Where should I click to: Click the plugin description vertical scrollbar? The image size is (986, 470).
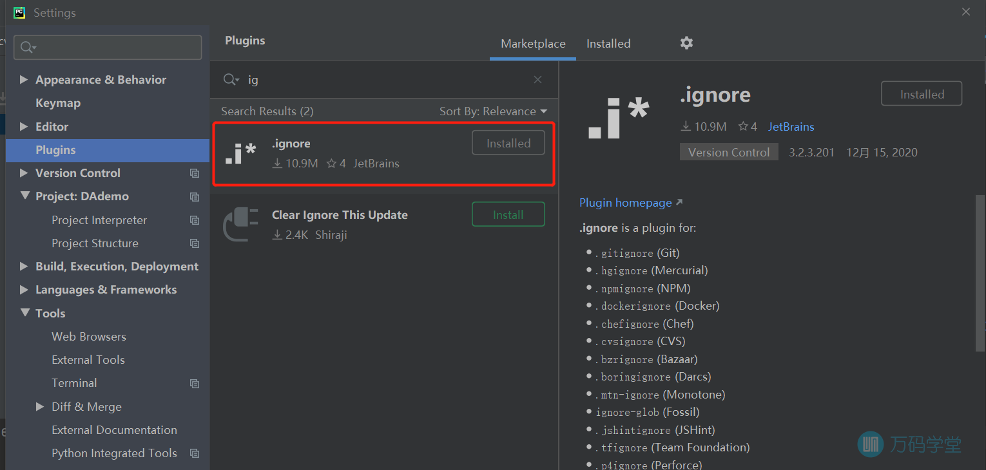(x=980, y=274)
